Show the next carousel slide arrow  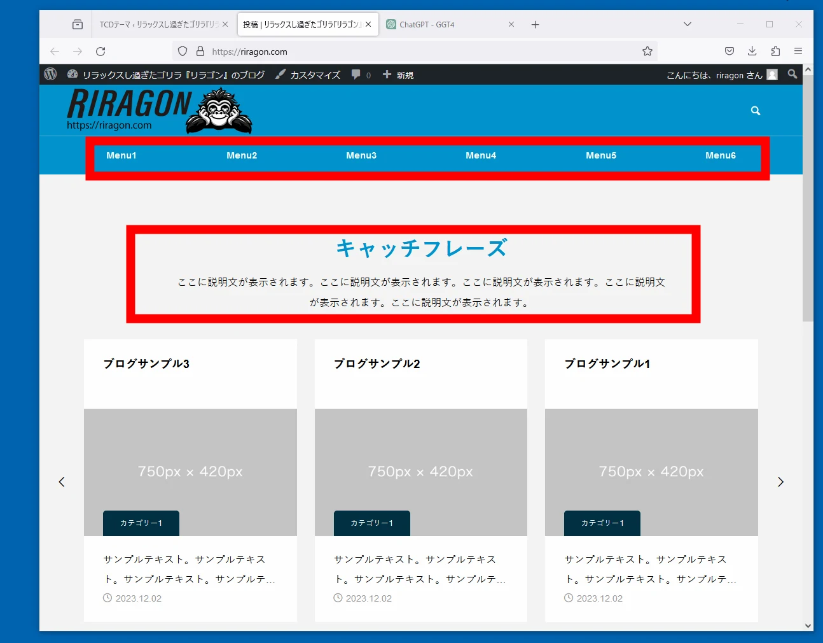coord(780,482)
